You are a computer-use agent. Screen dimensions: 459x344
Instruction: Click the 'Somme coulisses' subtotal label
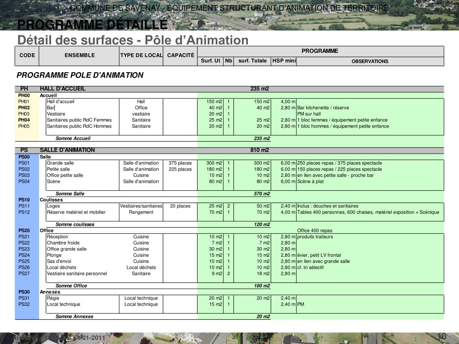click(75, 224)
